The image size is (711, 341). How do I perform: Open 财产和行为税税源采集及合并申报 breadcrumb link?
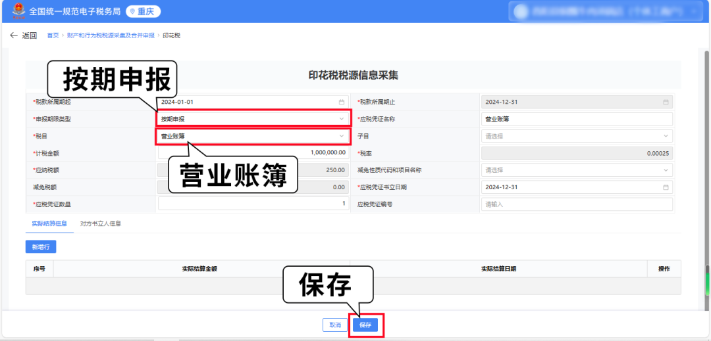pos(111,35)
